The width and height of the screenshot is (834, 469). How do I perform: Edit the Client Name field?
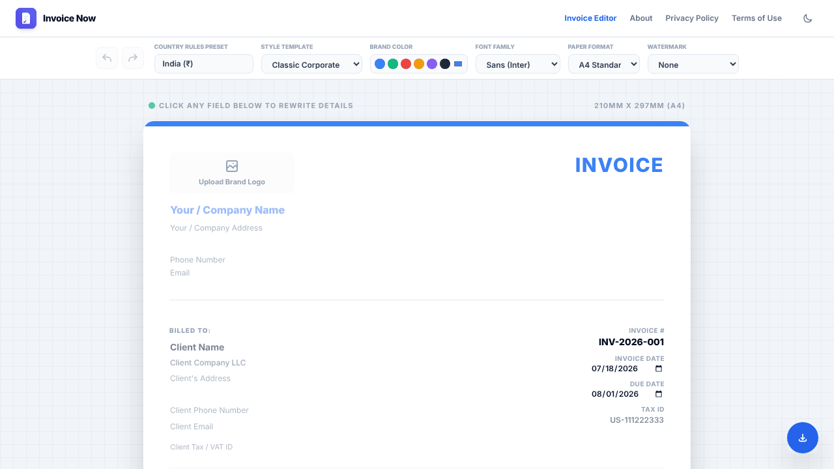197,347
